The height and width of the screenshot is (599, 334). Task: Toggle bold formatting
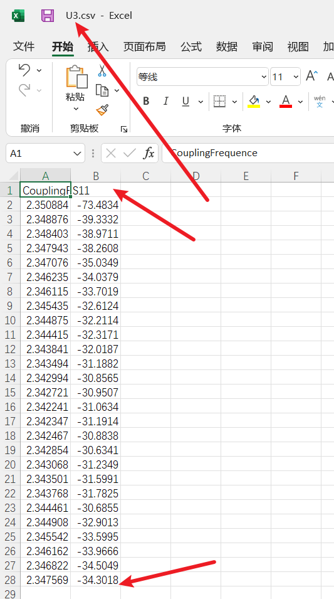(146, 101)
